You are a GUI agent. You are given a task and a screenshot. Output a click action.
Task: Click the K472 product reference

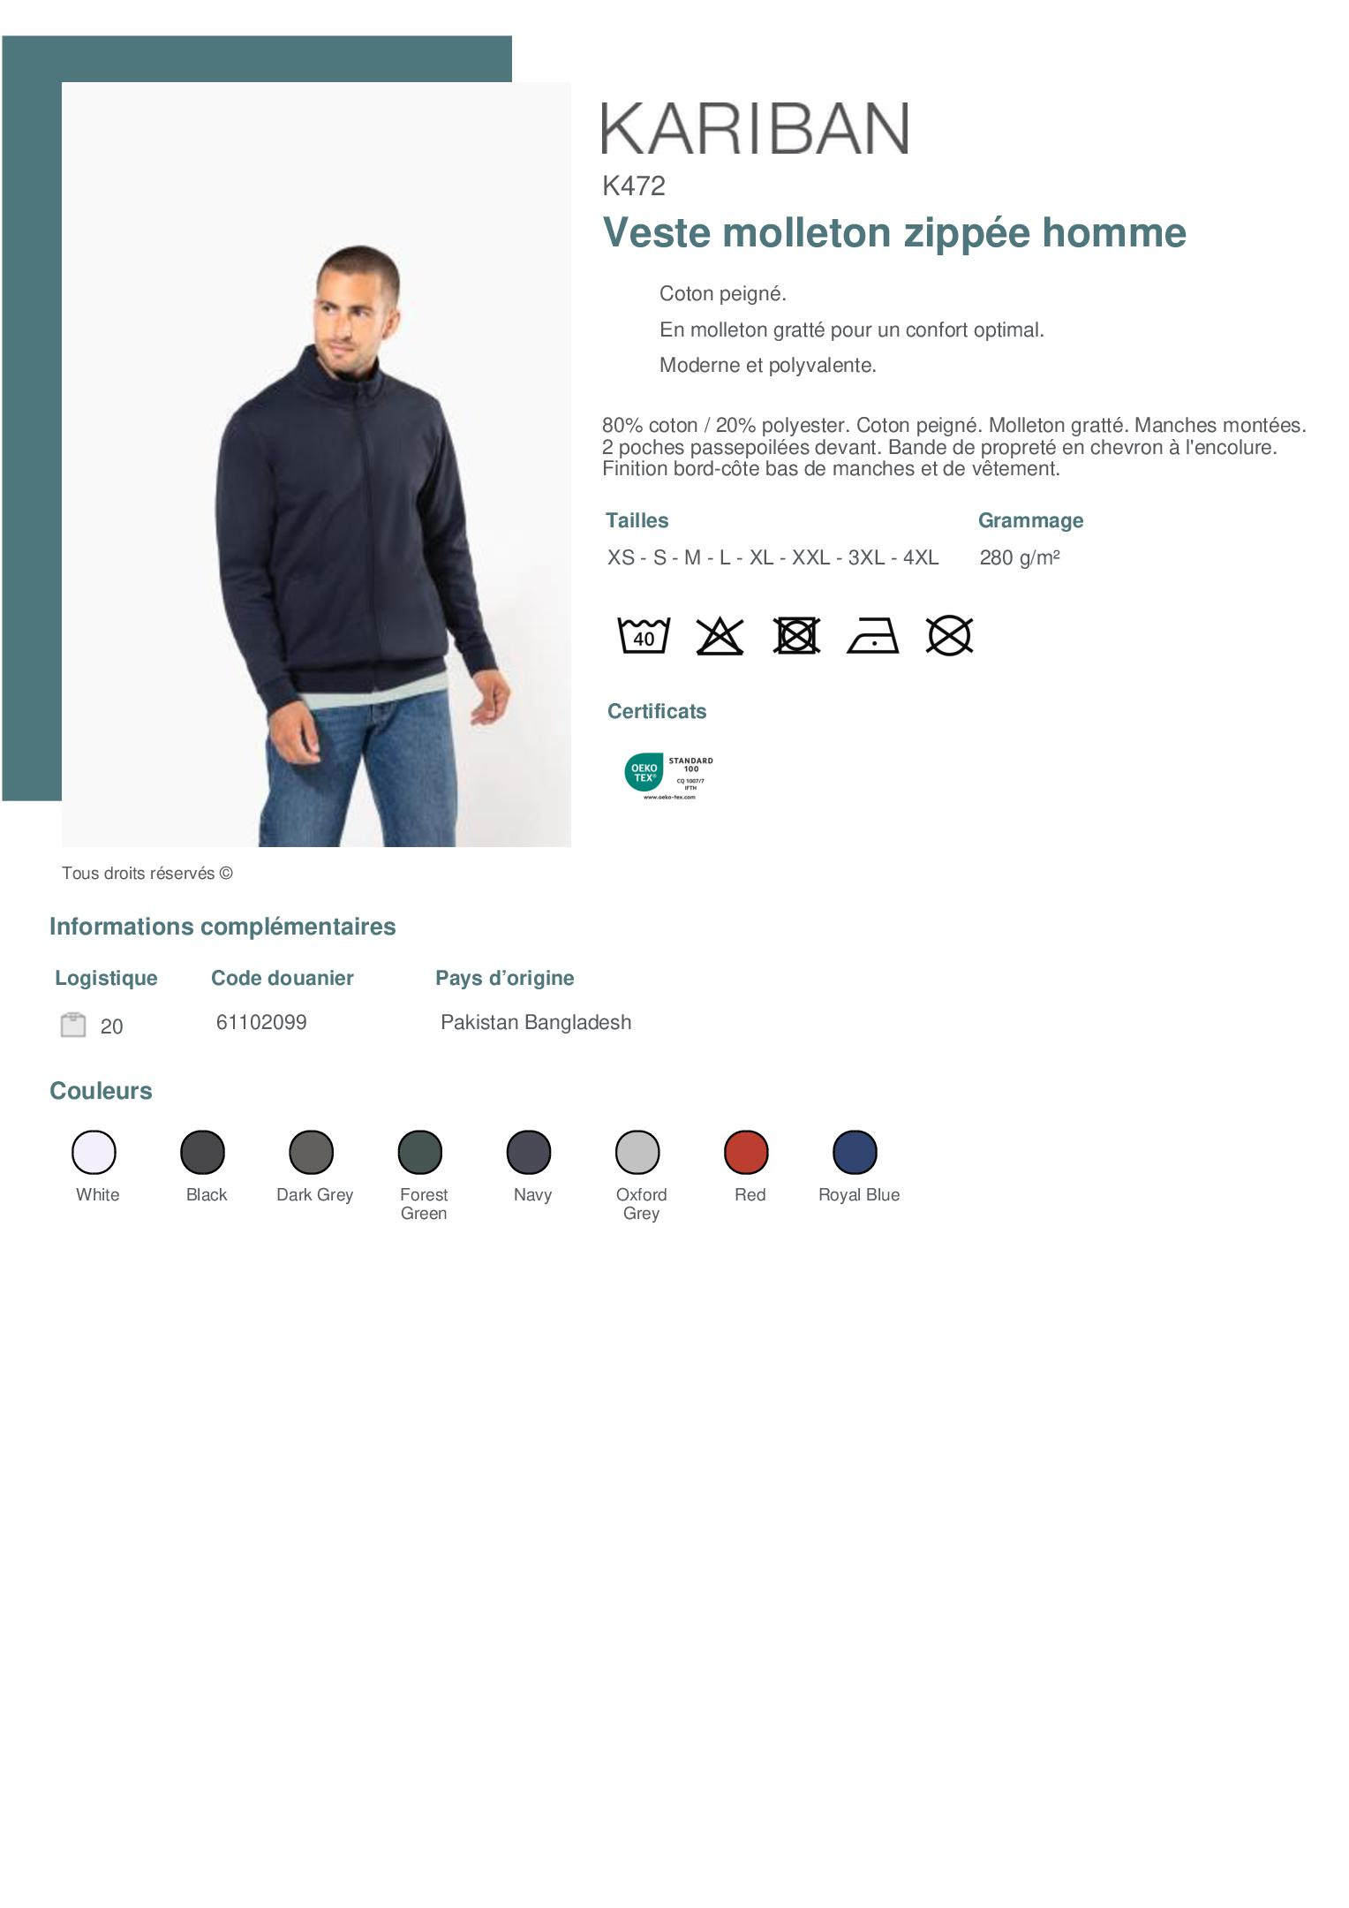coord(634,185)
